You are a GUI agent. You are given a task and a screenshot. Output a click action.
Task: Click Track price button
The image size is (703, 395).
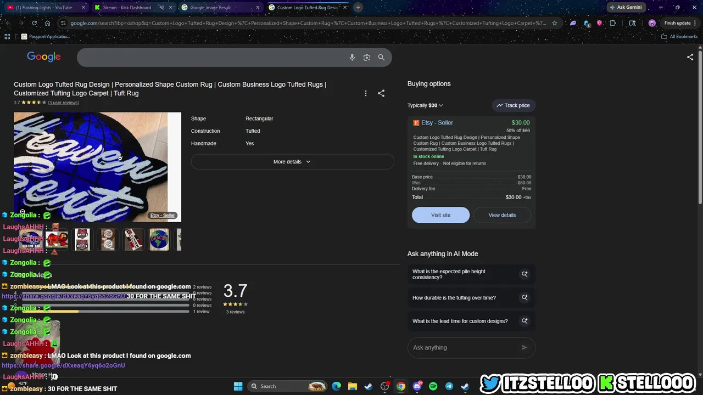(514, 105)
